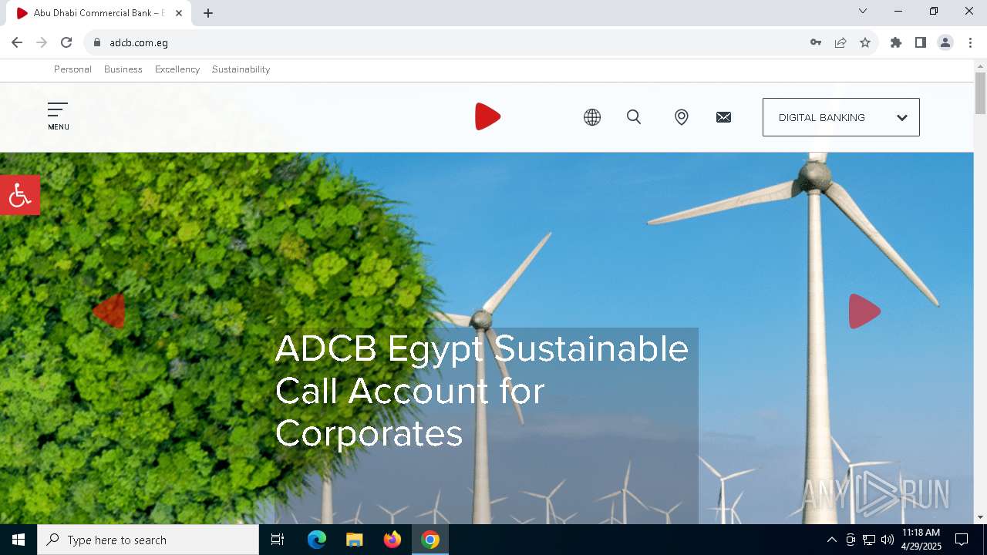Open Windows Start menu
This screenshot has width=987, height=555.
point(19,540)
